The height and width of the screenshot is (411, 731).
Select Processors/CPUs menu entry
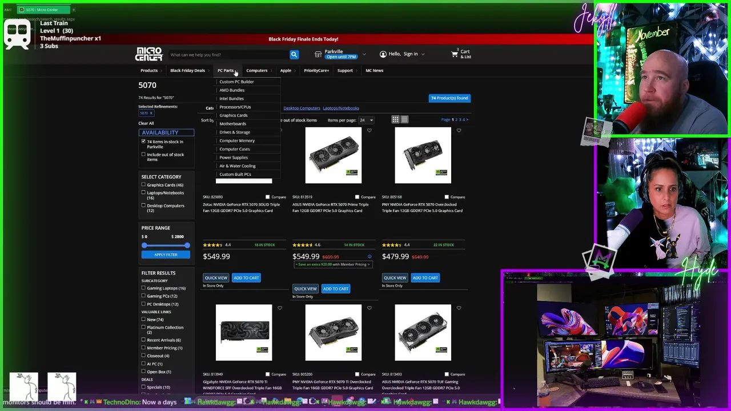tap(235, 107)
